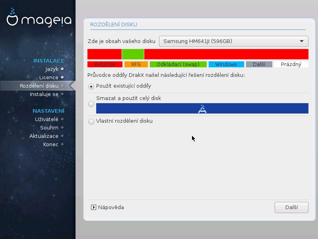The height and width of the screenshot is (239, 318).
Task: Select the Souhrn step in sidebar
Action: (x=49, y=127)
